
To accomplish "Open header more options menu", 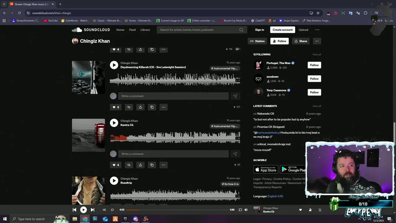I will (317, 30).
